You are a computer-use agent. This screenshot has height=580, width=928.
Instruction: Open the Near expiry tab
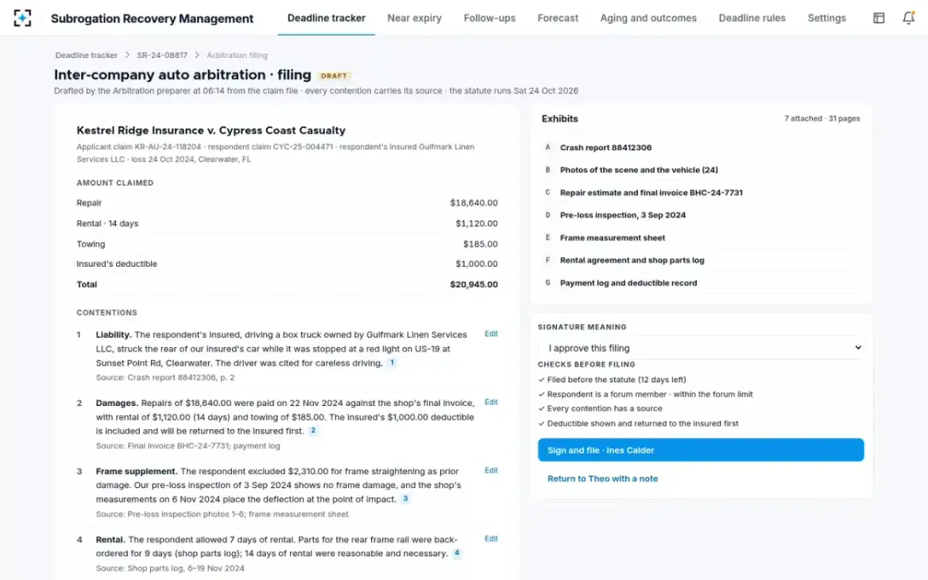[x=415, y=18]
